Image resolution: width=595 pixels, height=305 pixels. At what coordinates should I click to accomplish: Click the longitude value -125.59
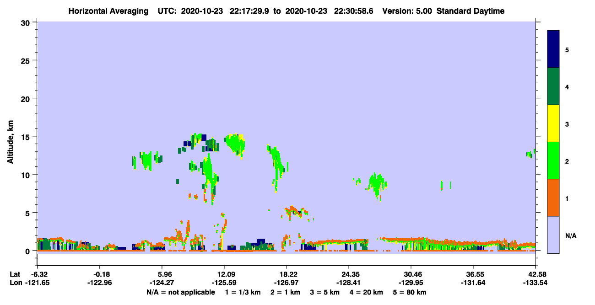(224, 282)
